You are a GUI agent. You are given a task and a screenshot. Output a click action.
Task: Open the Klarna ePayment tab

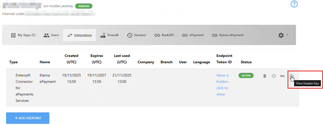[228, 35]
